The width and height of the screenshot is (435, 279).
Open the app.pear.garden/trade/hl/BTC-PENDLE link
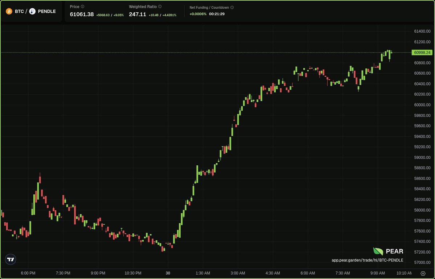[367, 260]
